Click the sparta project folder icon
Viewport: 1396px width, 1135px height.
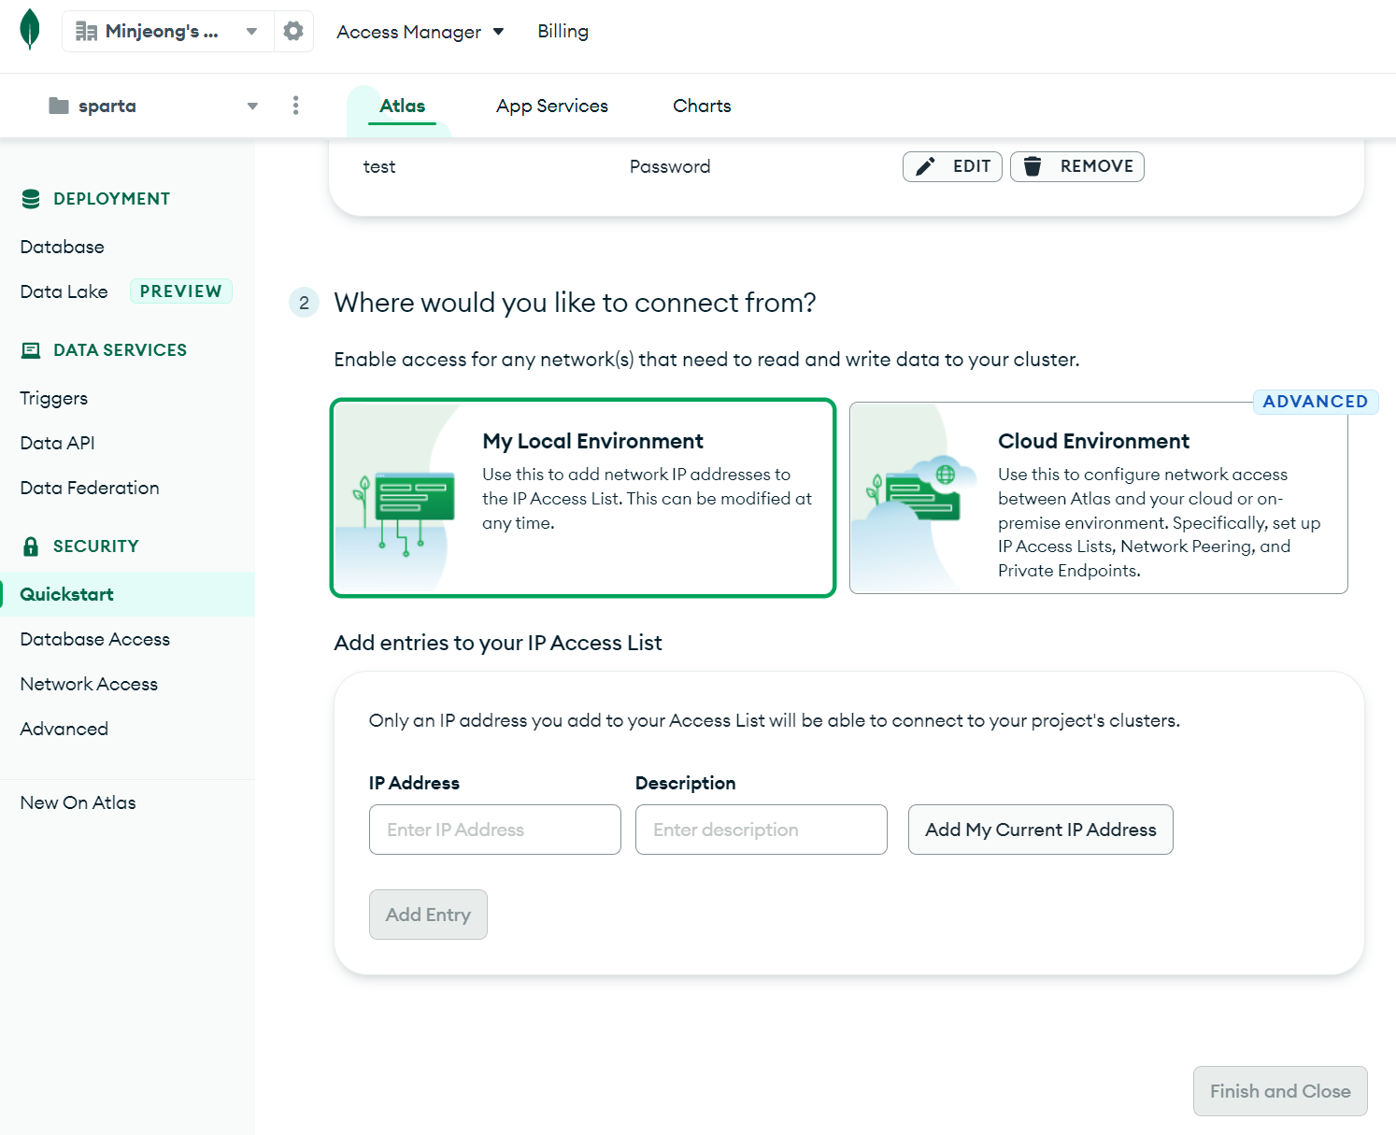pyautogui.click(x=59, y=106)
